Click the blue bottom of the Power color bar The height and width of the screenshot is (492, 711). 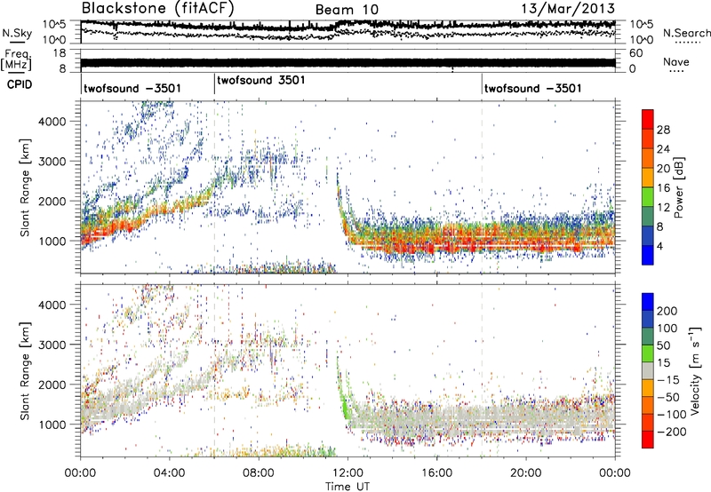(648, 256)
